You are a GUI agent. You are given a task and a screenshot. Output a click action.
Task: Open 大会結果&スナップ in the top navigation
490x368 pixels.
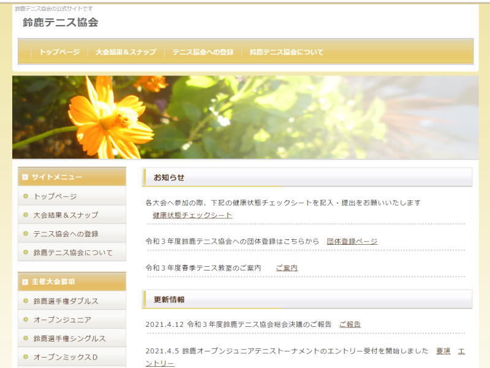(x=126, y=52)
